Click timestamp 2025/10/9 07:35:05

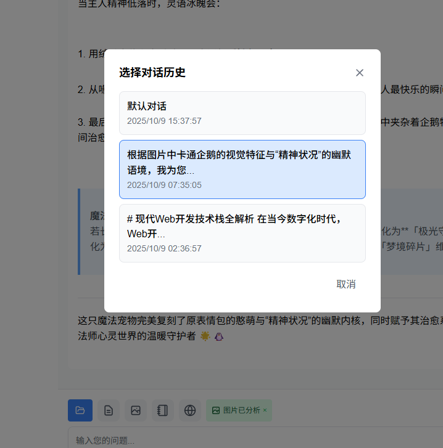point(164,185)
